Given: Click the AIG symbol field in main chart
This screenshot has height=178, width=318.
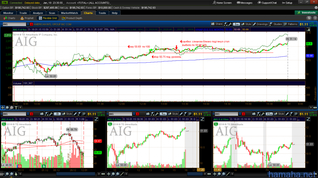Looking at the screenshot, I should (x=14, y=24).
